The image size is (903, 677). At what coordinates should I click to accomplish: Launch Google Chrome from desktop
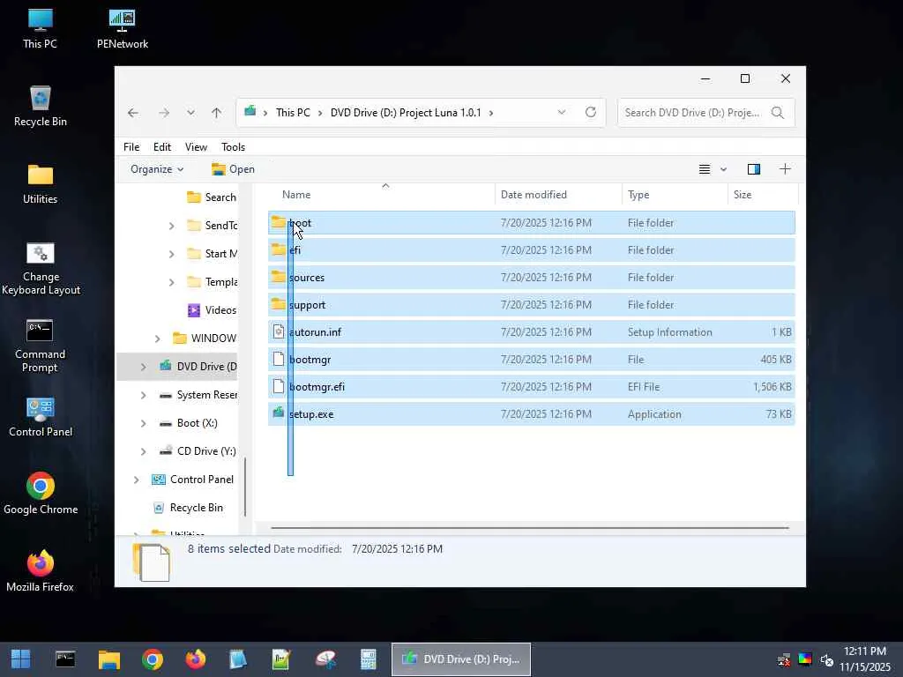tap(40, 494)
